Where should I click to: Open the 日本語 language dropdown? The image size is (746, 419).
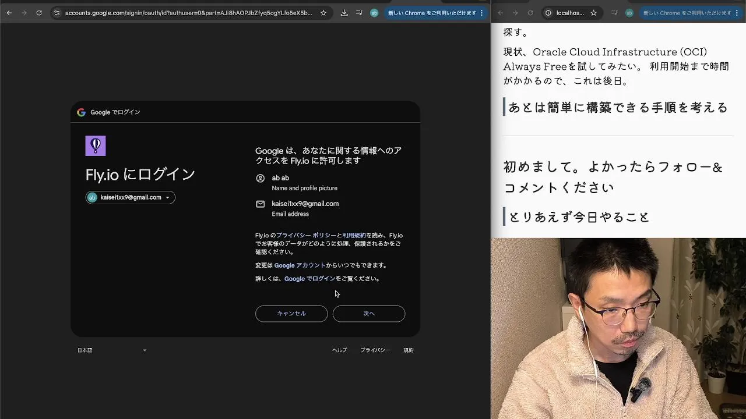coord(112,350)
